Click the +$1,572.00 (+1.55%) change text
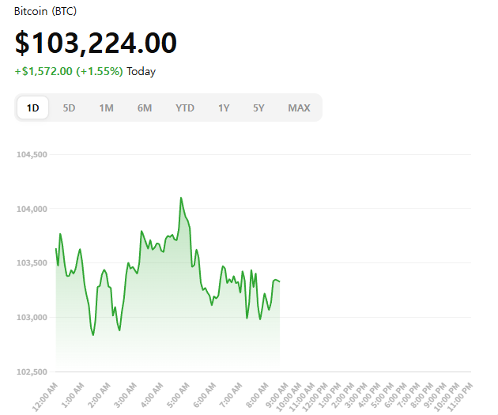The width and height of the screenshot is (498, 415). (69, 71)
